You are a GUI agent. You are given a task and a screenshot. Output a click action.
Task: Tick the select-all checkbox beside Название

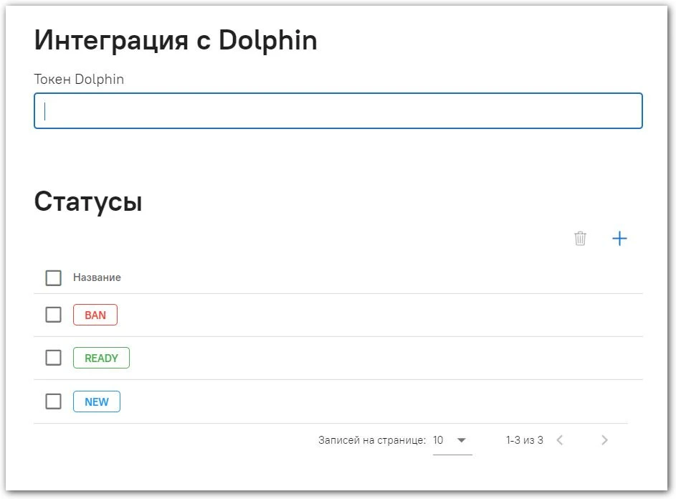[x=54, y=277]
